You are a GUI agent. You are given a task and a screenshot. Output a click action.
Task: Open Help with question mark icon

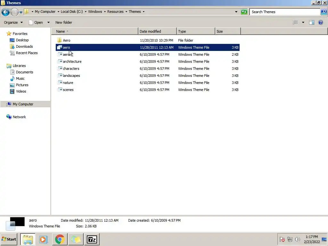[320, 22]
